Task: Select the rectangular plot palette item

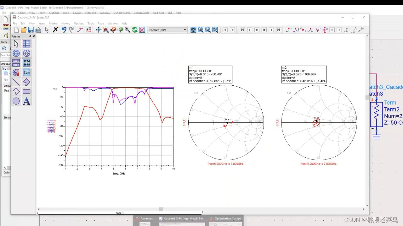Action: [27, 44]
